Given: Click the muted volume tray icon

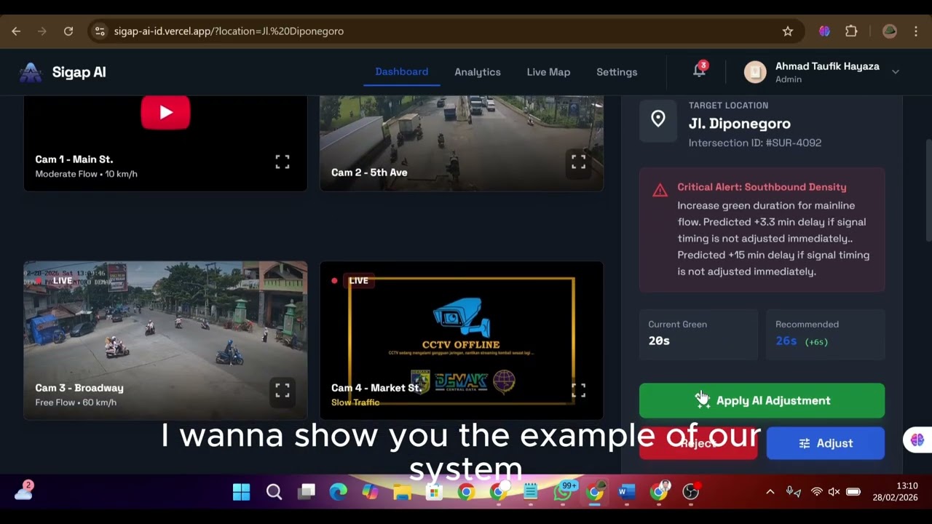Looking at the screenshot, I should [834, 493].
